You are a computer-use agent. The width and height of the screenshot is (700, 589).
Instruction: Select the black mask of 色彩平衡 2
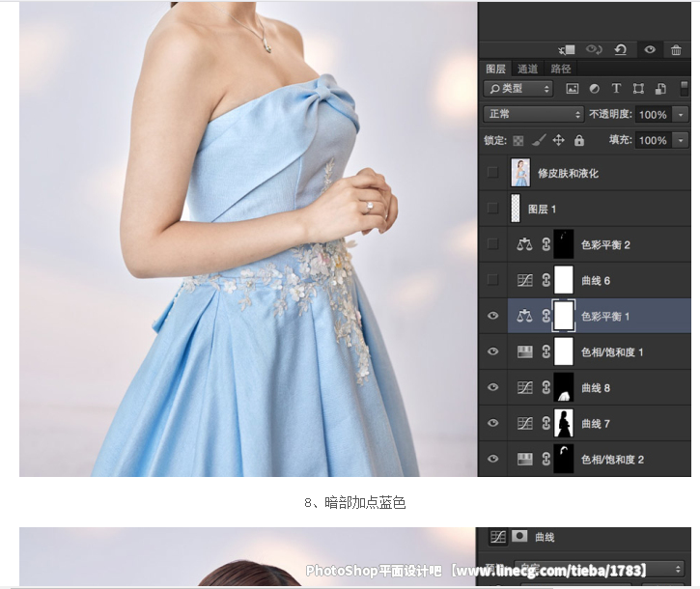coord(564,244)
